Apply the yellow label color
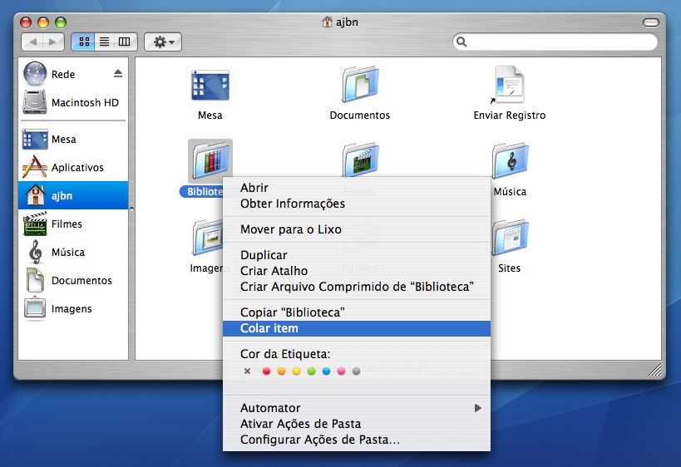681x467 pixels. 297,371
